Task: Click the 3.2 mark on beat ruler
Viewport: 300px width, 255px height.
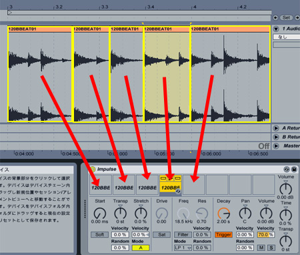Action: [59, 7]
